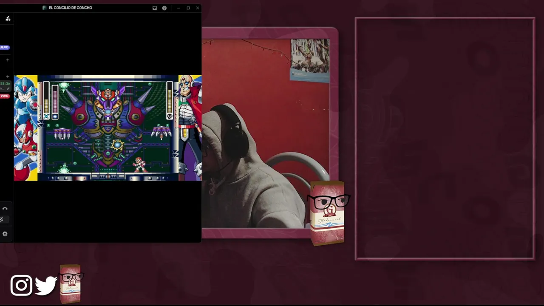Click the plus icon just above the 55:36 timer
The width and height of the screenshot is (544, 306).
[x=8, y=76]
